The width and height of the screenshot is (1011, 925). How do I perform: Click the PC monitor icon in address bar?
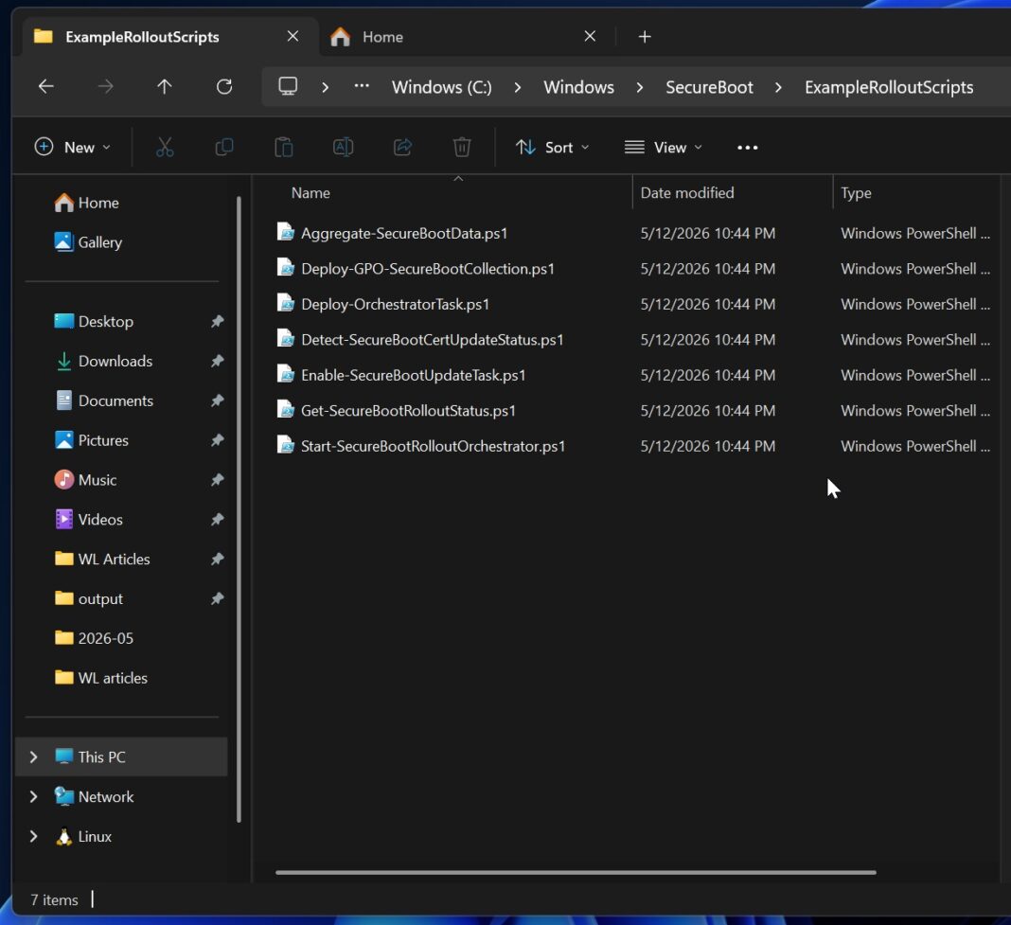288,86
